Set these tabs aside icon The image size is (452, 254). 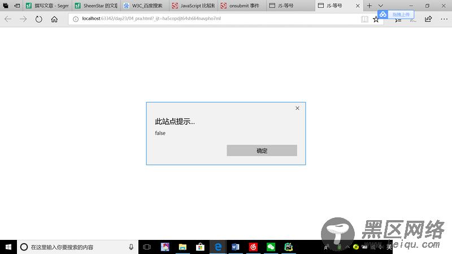(17, 6)
